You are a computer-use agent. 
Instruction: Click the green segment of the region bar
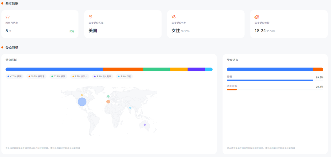click(156, 69)
